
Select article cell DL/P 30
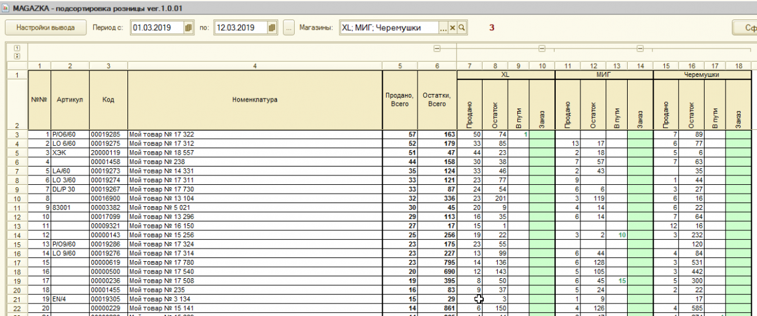70,189
